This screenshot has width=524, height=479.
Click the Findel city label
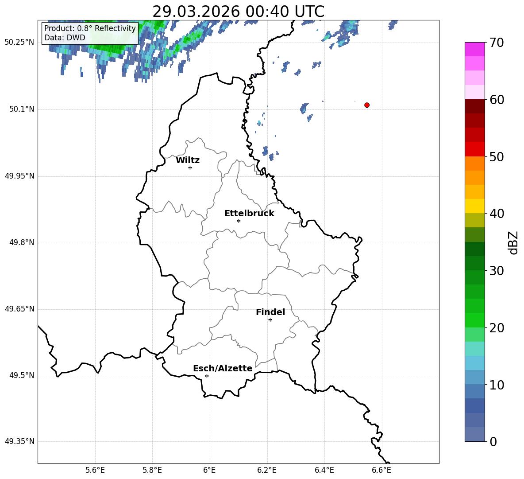tap(270, 312)
